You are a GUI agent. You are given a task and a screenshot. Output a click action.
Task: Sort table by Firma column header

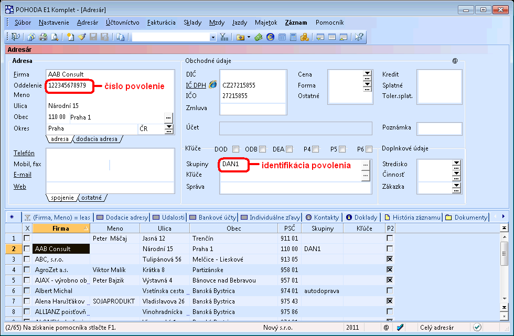[x=61, y=228]
